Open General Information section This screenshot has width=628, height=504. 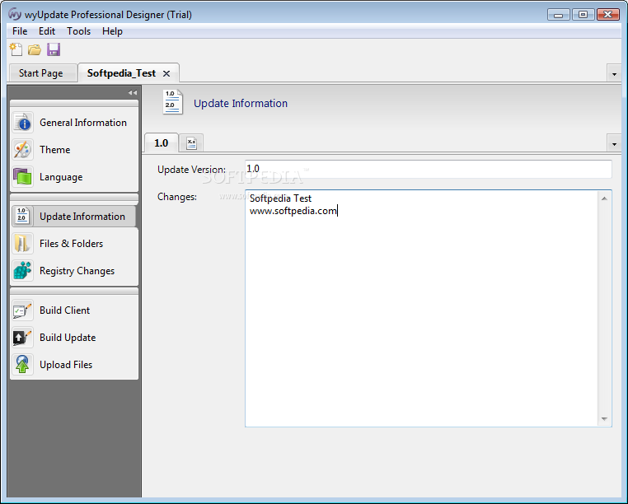pos(74,123)
